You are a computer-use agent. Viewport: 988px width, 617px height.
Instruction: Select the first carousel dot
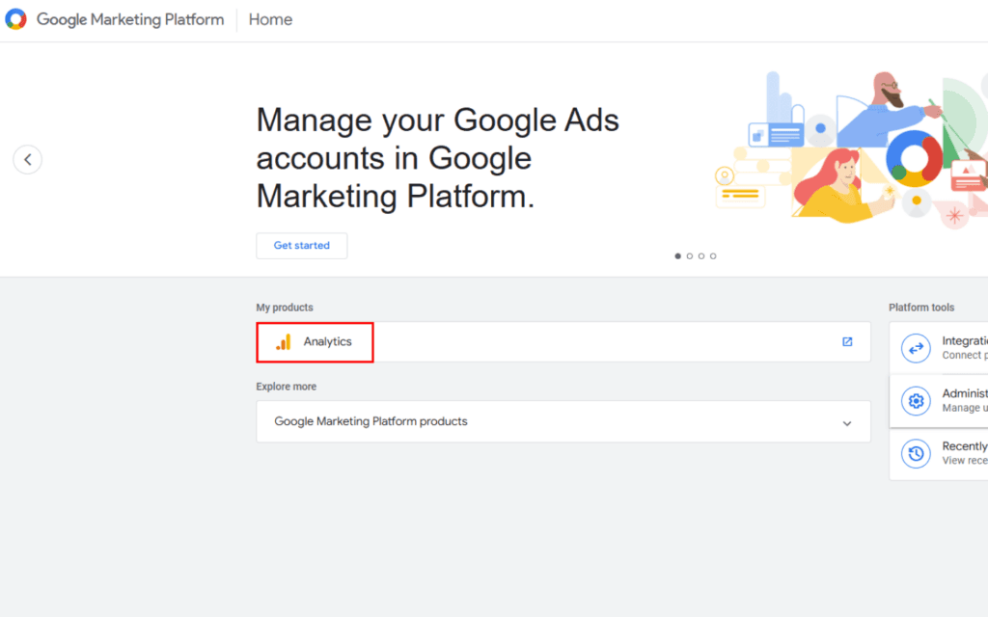[678, 256]
